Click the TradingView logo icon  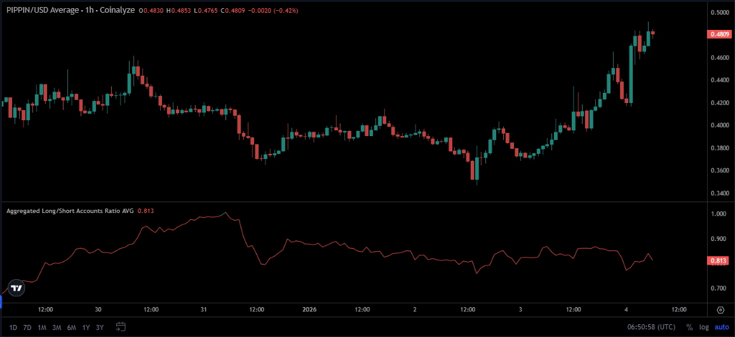click(x=17, y=288)
